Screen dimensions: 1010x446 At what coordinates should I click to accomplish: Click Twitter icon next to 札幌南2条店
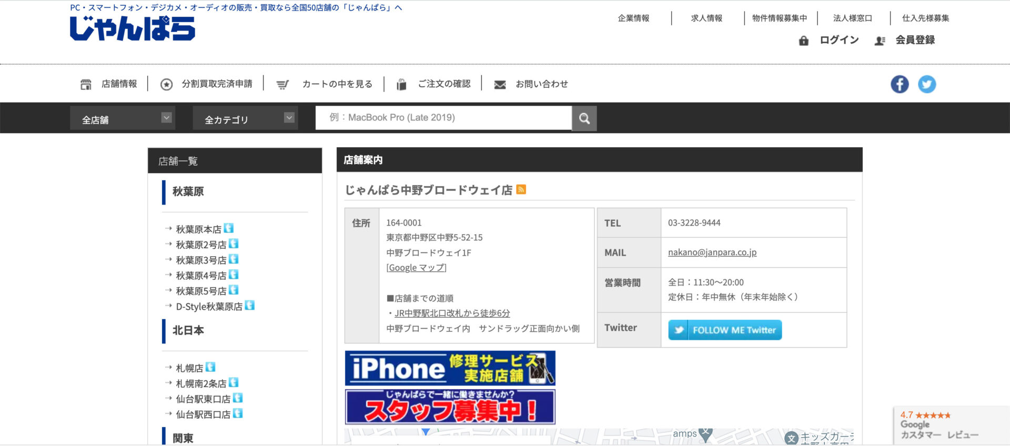point(234,382)
